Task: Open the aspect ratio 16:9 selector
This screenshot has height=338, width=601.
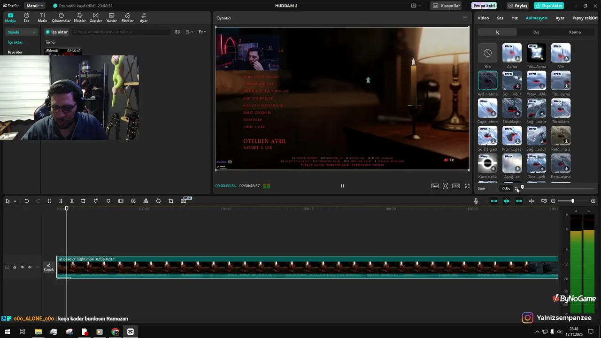Action: [456, 186]
